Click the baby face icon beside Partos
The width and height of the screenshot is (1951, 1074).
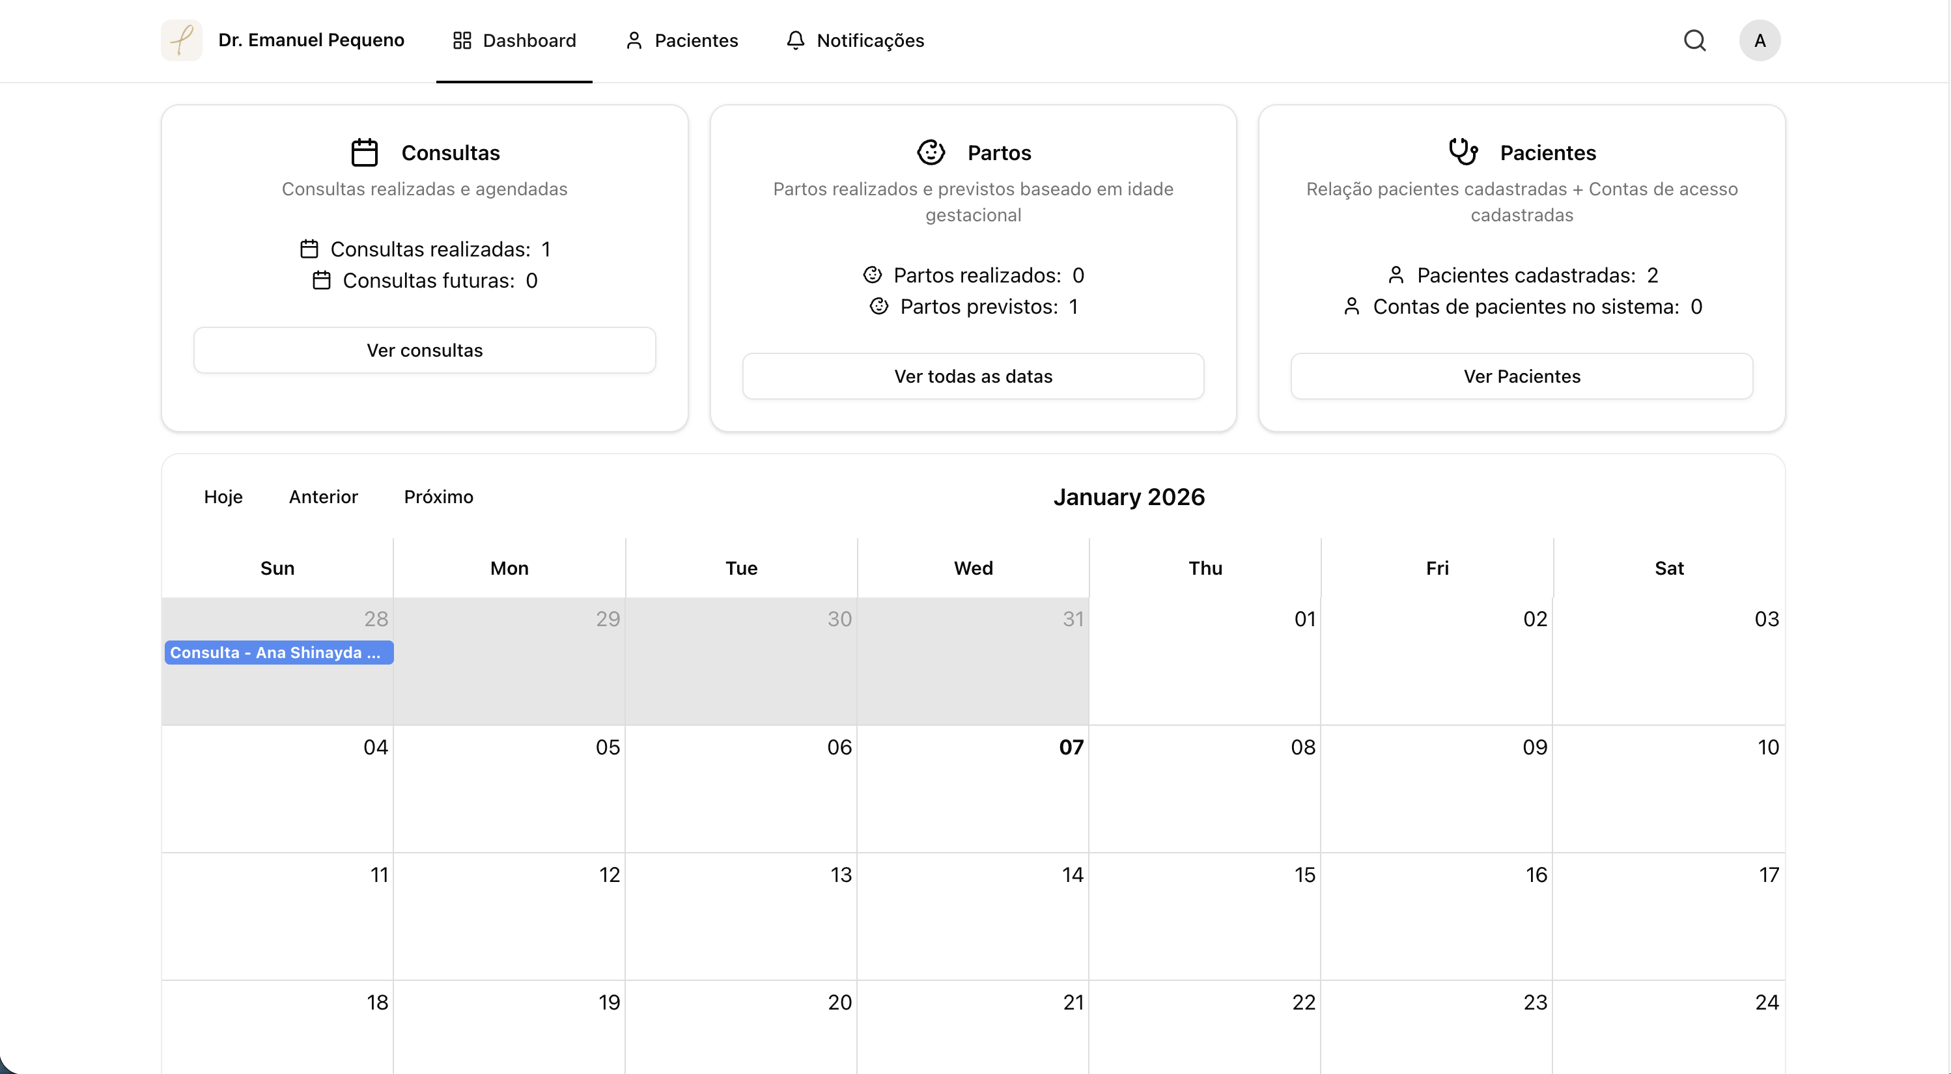click(x=931, y=152)
